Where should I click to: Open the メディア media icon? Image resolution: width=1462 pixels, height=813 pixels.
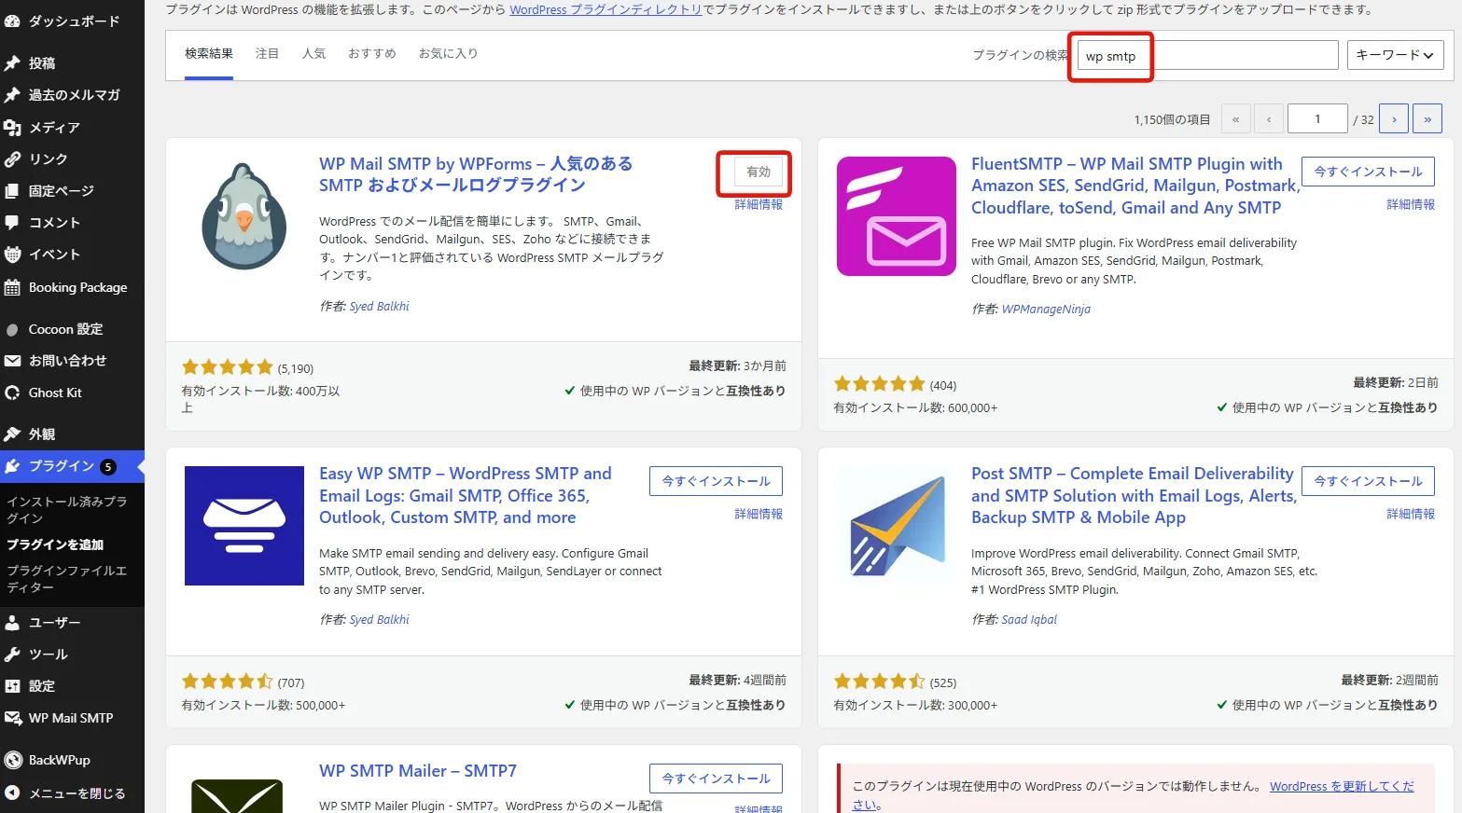point(12,128)
